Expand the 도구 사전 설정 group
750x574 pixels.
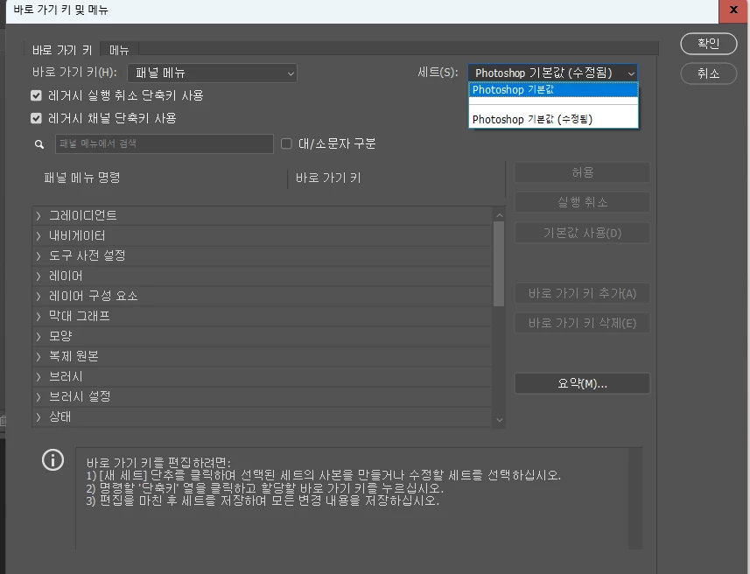pos(39,256)
